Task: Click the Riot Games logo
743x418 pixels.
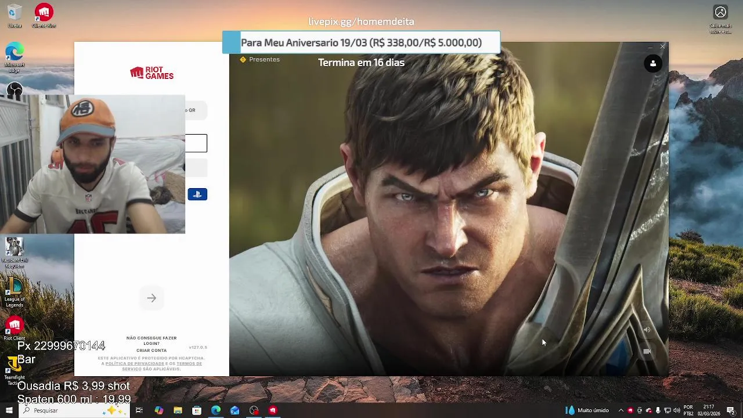Action: coord(152,73)
